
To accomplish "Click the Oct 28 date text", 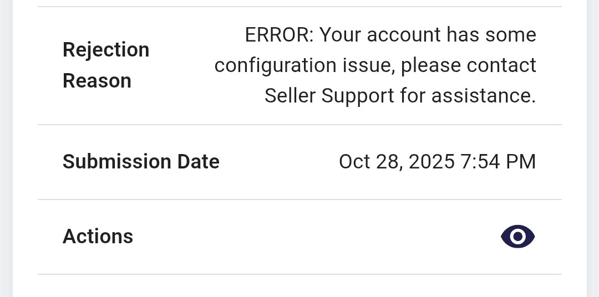I will tap(370, 162).
